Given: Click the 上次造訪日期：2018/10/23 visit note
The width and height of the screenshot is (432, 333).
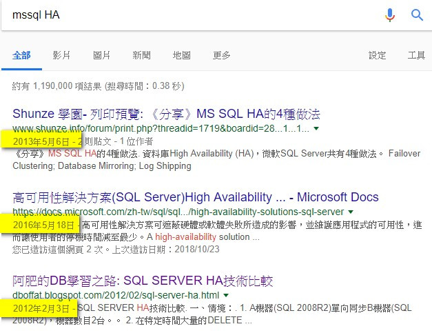Looking at the screenshot, I should click(x=166, y=250).
